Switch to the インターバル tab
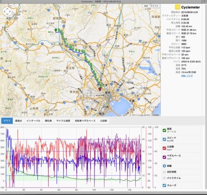The image size is (207, 195). pyautogui.click(x=34, y=121)
